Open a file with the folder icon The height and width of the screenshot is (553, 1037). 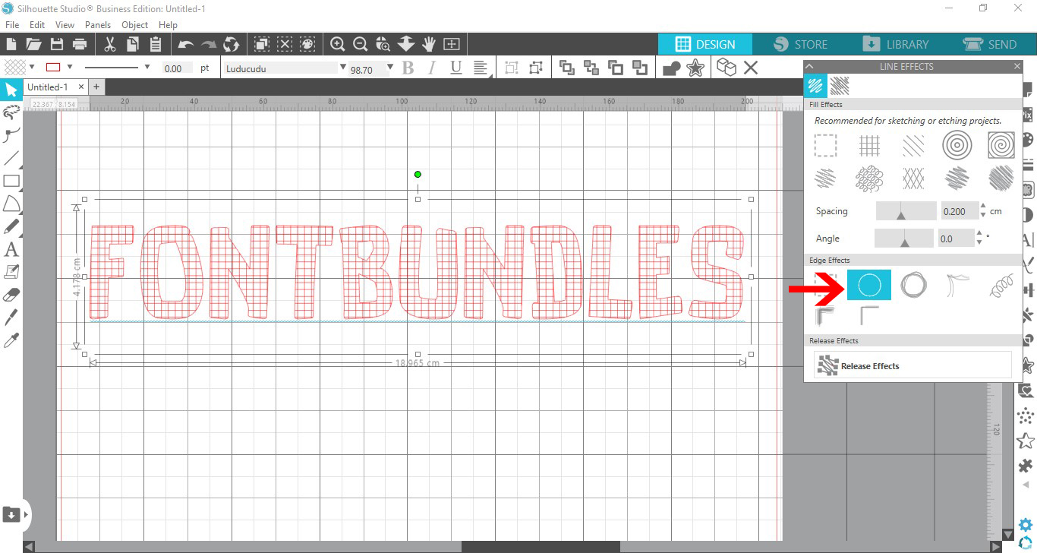coord(33,44)
